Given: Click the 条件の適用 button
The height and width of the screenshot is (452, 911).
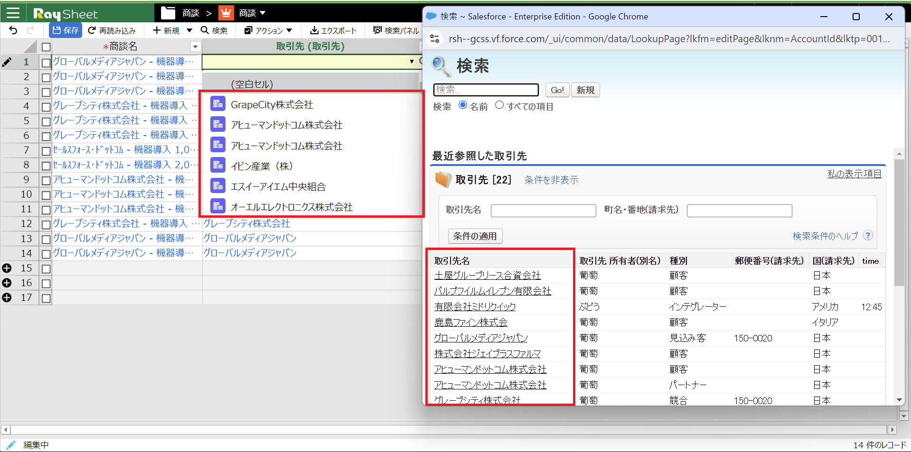Looking at the screenshot, I should [475, 236].
